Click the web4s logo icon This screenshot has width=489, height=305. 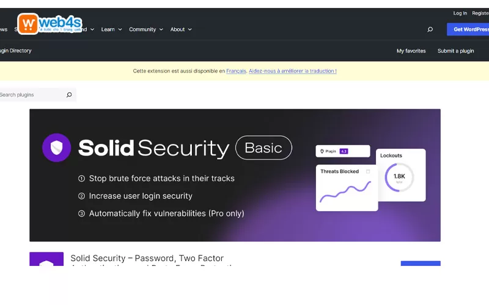pyautogui.click(x=28, y=24)
